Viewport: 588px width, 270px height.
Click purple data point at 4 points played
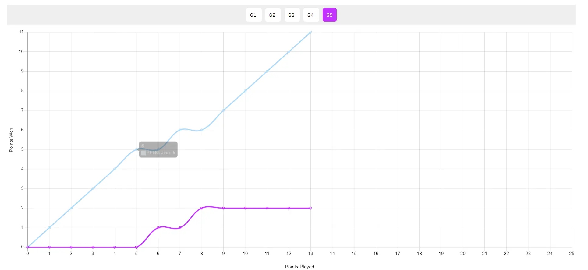115,247
